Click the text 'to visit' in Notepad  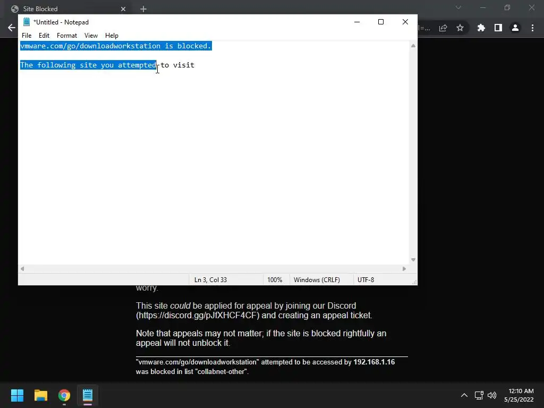[x=177, y=65]
